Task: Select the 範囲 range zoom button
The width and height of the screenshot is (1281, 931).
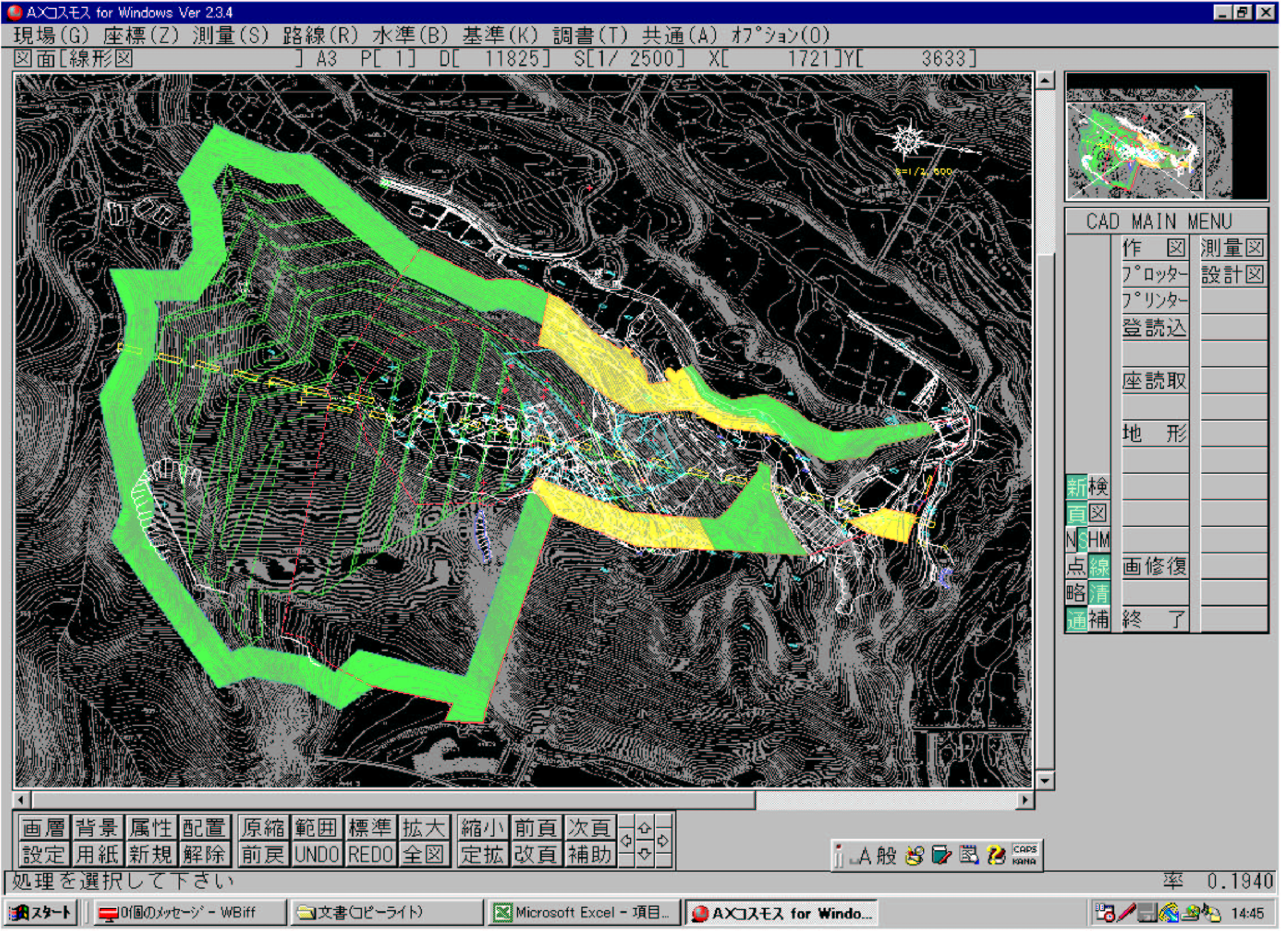Action: [x=316, y=828]
